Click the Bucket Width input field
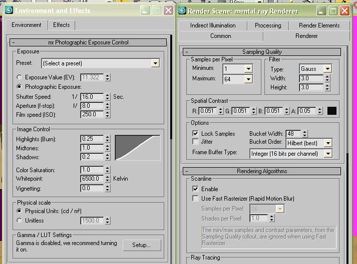357x264 pixels. [x=293, y=133]
